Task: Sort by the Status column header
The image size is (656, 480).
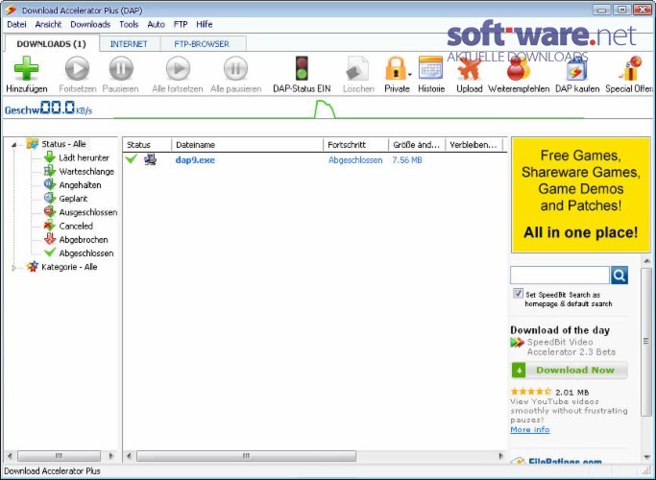Action: [x=147, y=145]
